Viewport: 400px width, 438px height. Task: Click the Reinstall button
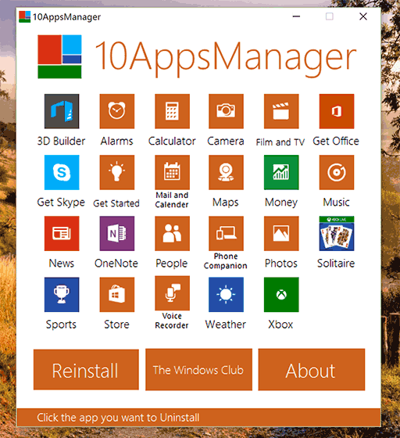(86, 369)
